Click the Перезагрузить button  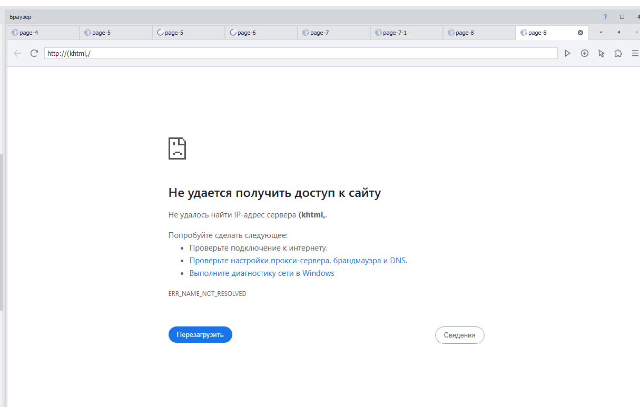200,335
